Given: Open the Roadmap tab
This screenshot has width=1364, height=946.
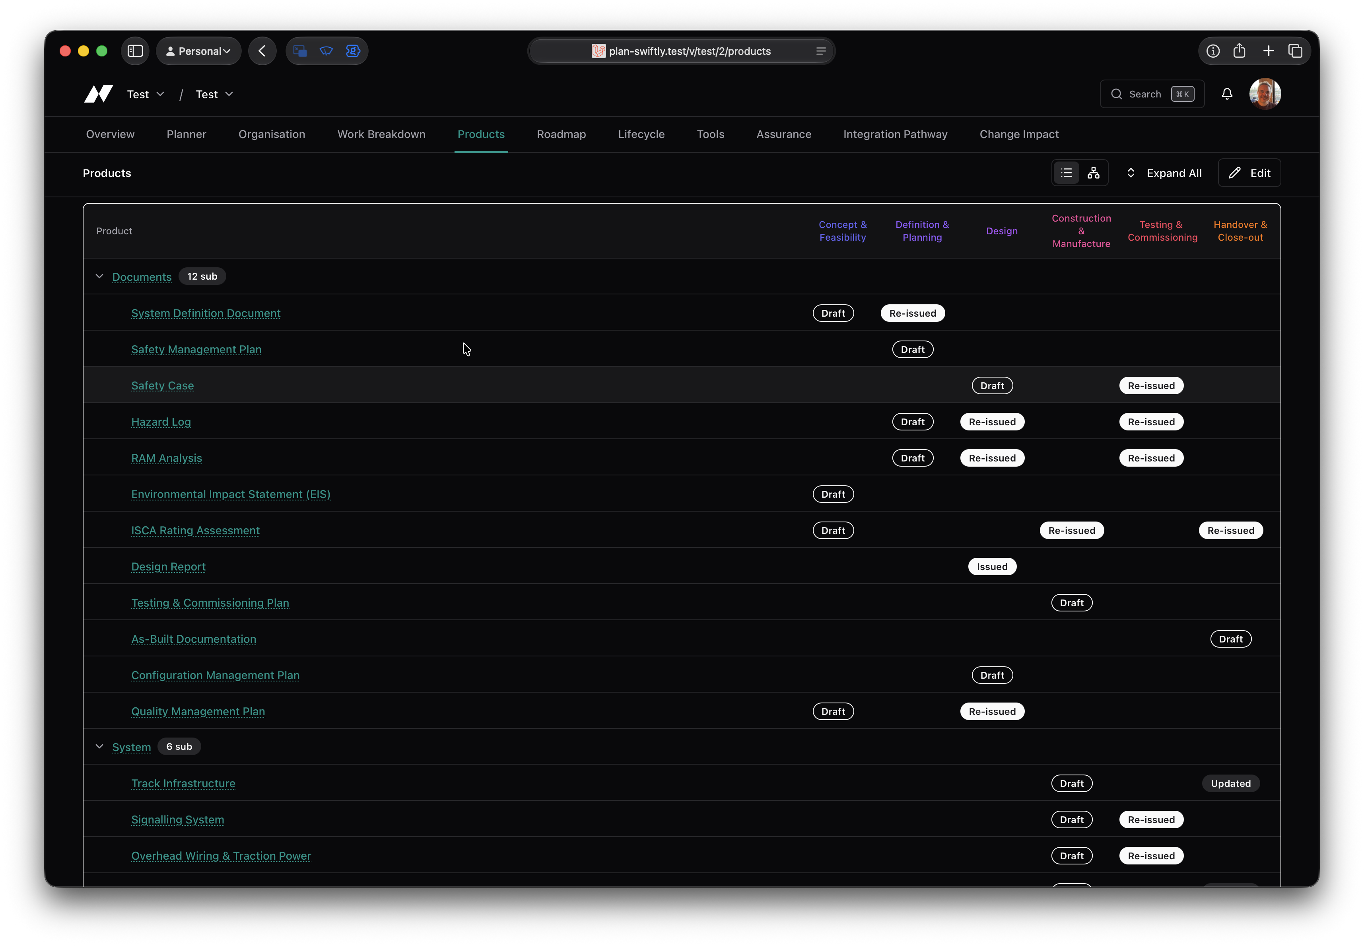Looking at the screenshot, I should click(x=561, y=134).
